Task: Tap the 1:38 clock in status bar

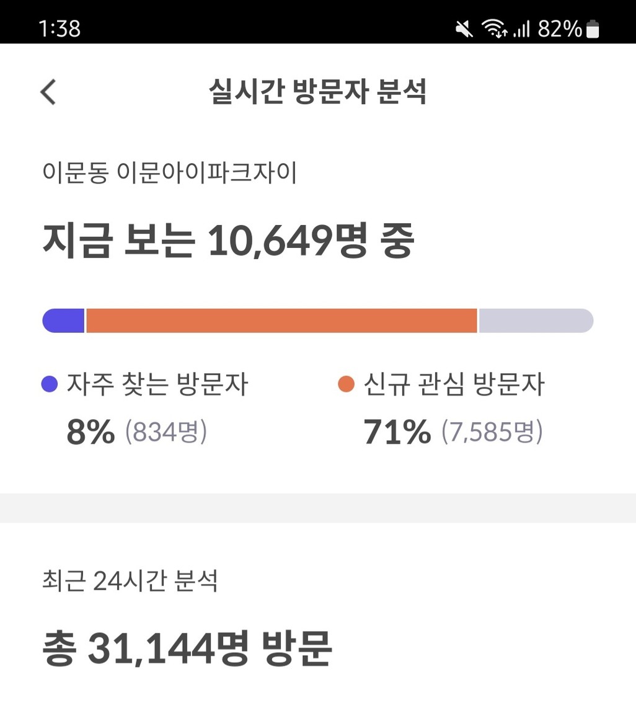Action: [60, 29]
